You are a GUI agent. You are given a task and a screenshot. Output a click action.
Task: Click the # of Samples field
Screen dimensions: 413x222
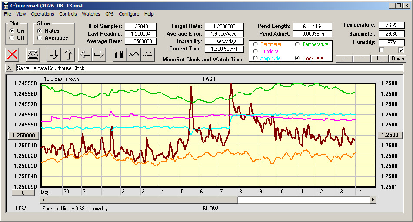(141, 27)
